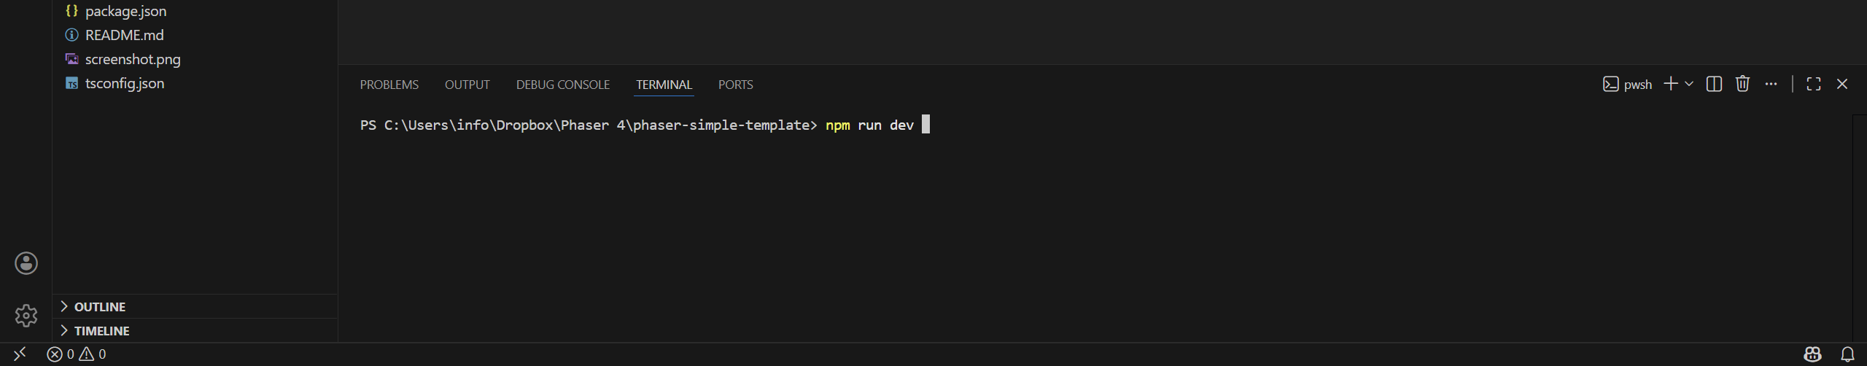Open the Accounts icon in activity bar
The height and width of the screenshot is (366, 1867).
(x=26, y=263)
